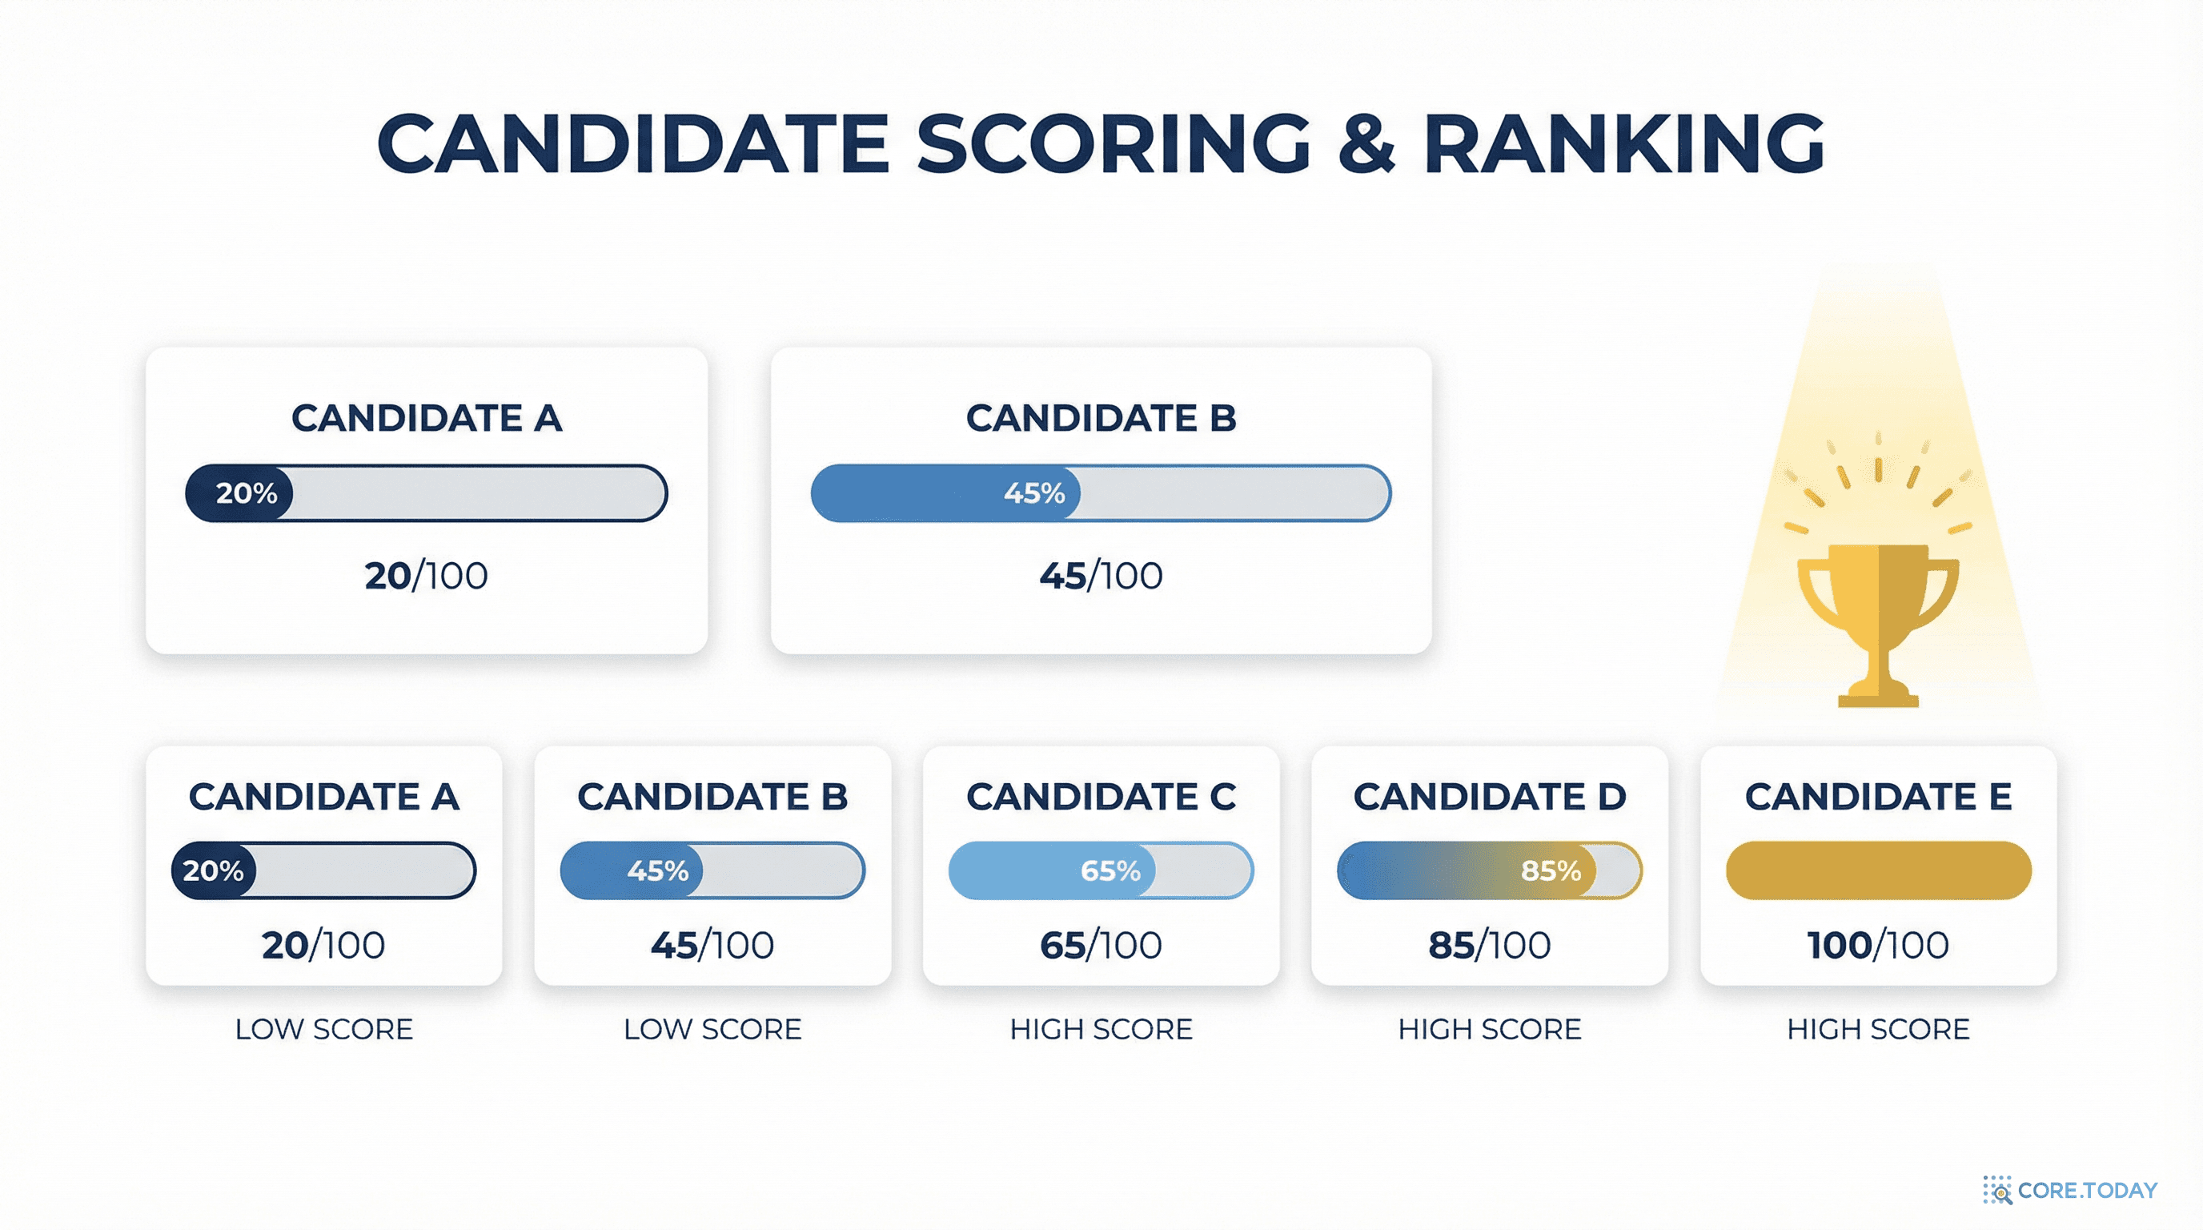Click the LOW SCORE label below Candidate B

point(712,1029)
